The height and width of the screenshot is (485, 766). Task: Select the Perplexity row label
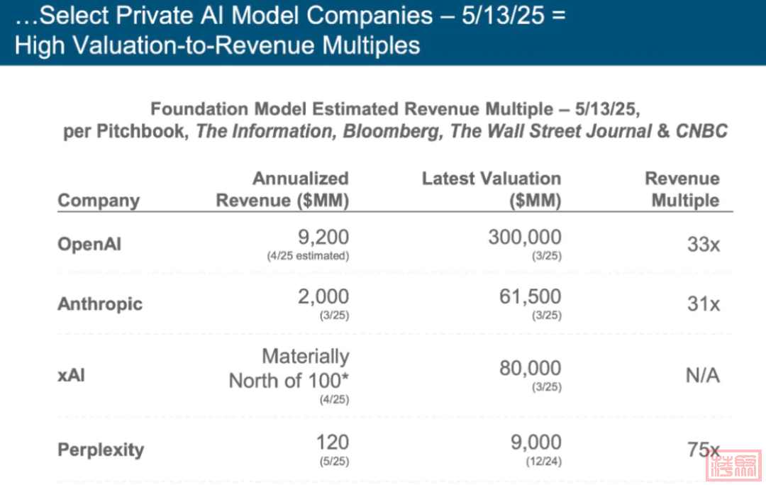[101, 450]
